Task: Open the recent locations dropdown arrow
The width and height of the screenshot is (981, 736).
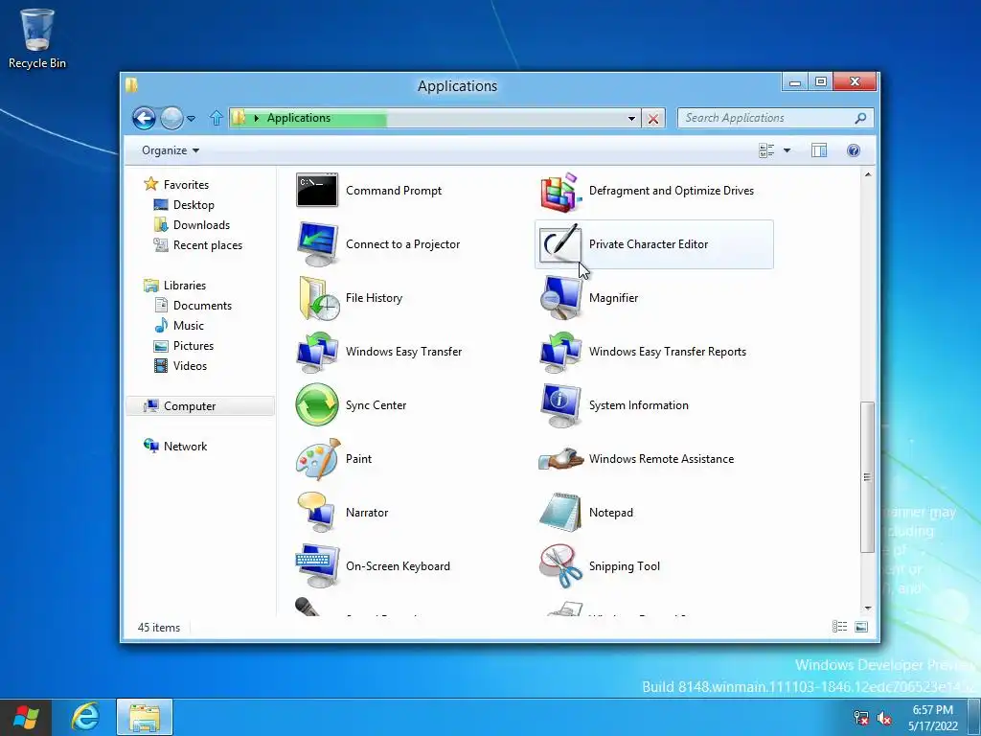Action: coord(191,118)
